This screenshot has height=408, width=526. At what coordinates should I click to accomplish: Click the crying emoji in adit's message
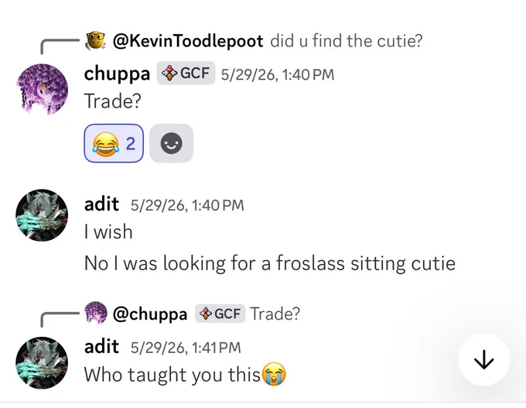(274, 374)
